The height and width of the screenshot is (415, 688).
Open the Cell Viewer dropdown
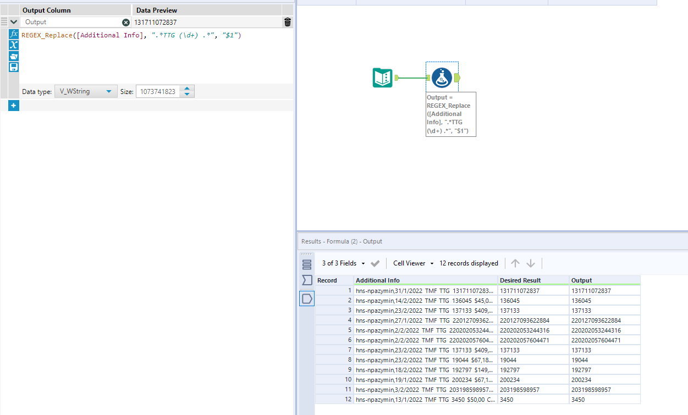pos(413,263)
